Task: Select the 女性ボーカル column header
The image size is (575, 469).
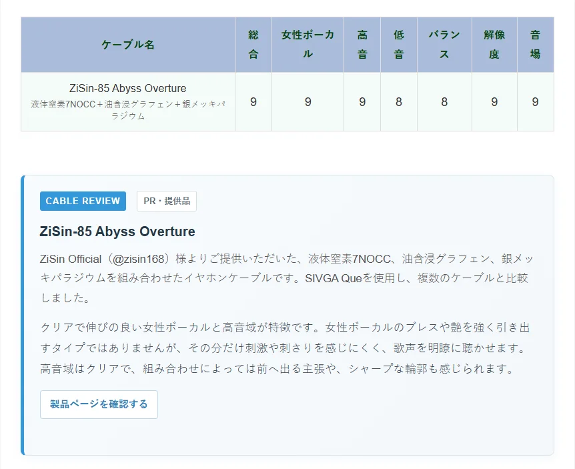Action: pos(308,45)
